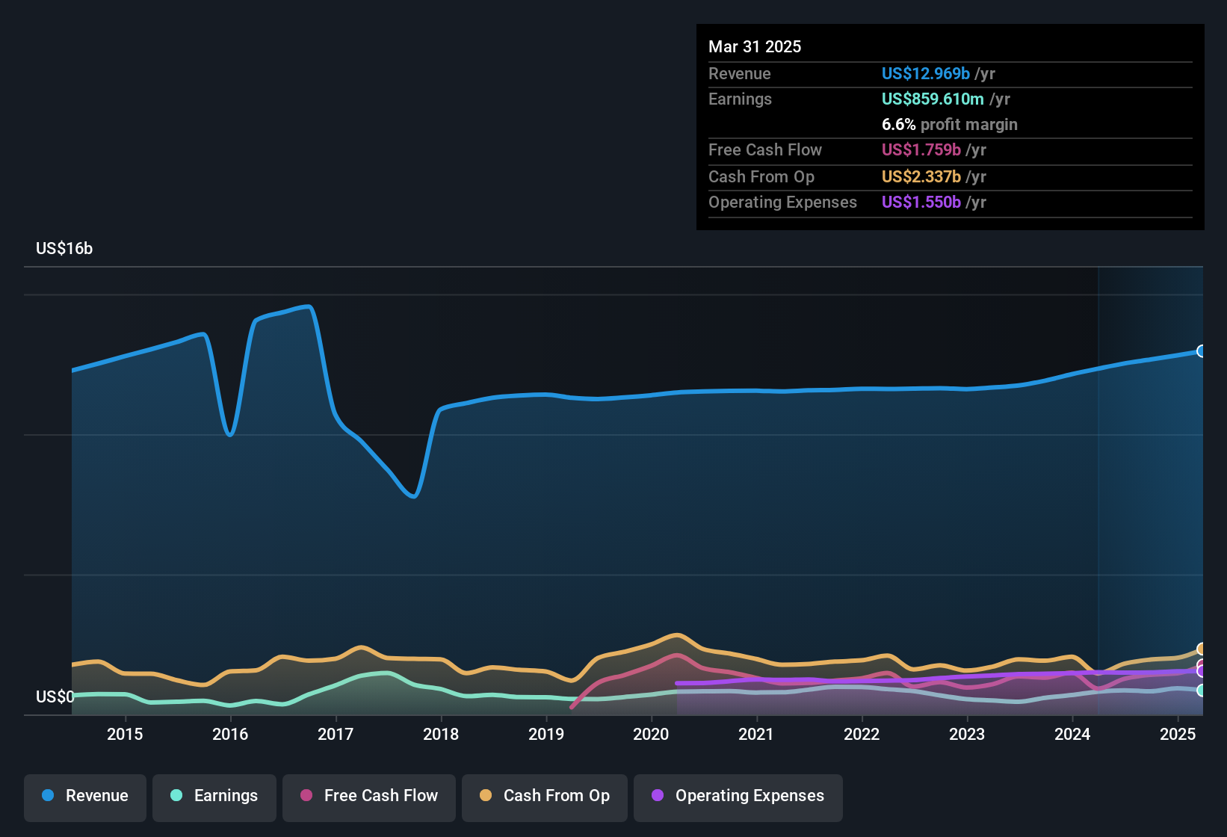Viewport: 1227px width, 837px height.
Task: Click the 2022 x-axis label
Action: click(x=862, y=734)
